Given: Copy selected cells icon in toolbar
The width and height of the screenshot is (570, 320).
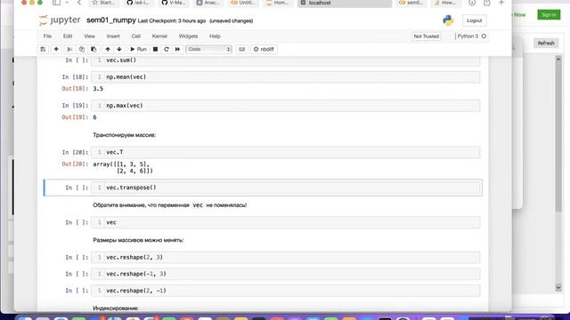Looking at the screenshot, I should click(x=81, y=50).
